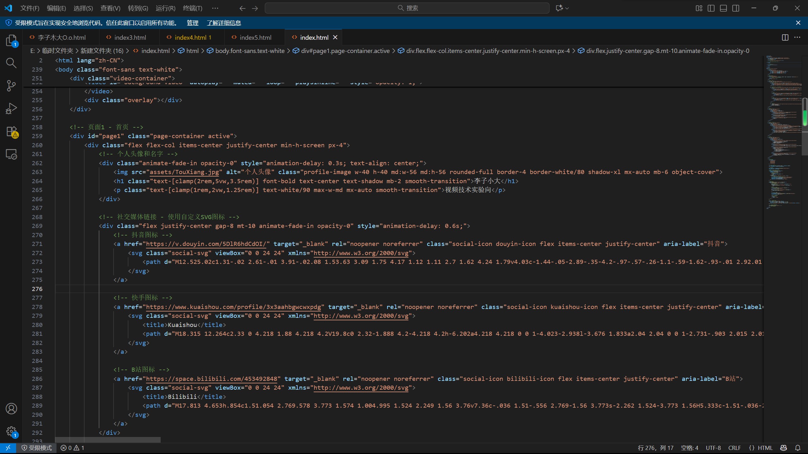Open the Search view in activity bar
The height and width of the screenshot is (454, 808).
coord(11,63)
